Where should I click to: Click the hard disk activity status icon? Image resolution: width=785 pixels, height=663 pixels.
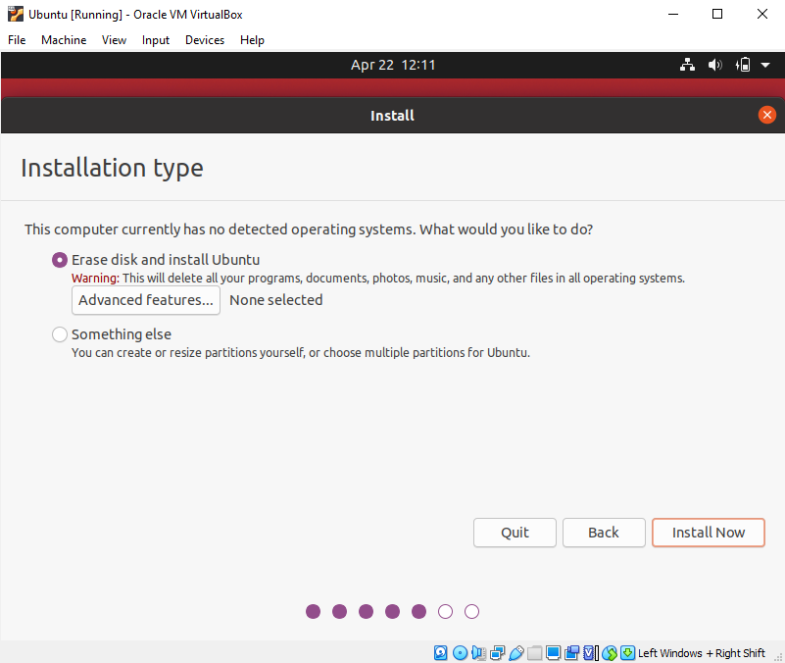[x=441, y=653]
